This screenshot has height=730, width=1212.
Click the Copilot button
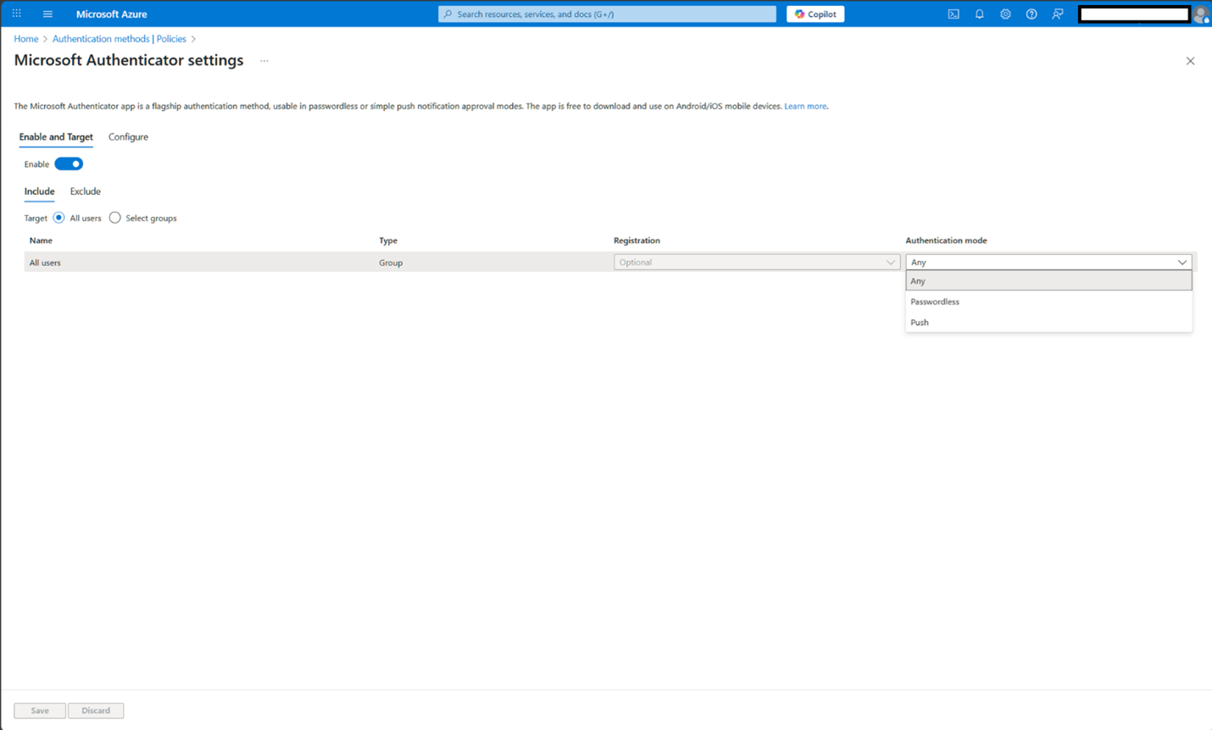coord(815,14)
